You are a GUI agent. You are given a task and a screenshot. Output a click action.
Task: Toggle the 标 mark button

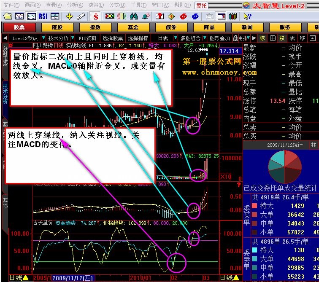[x=262, y=38]
